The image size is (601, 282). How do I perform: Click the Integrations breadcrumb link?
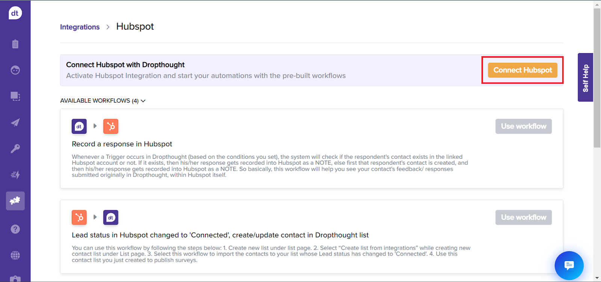[80, 27]
